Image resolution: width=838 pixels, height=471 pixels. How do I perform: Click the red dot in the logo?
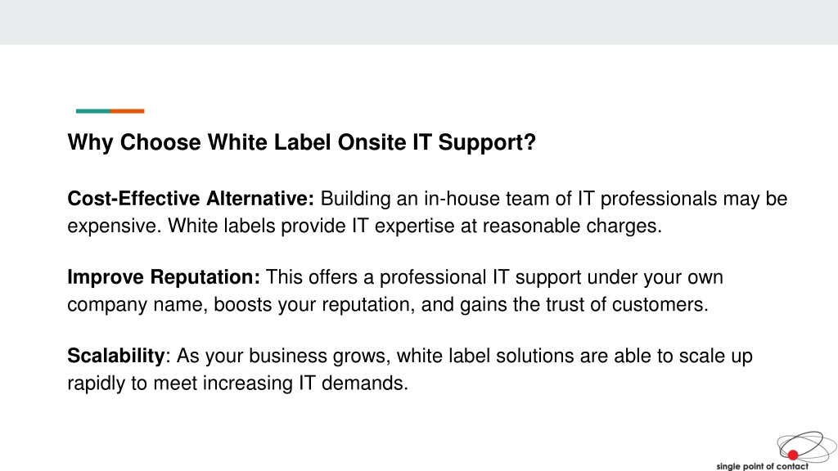tap(792, 455)
